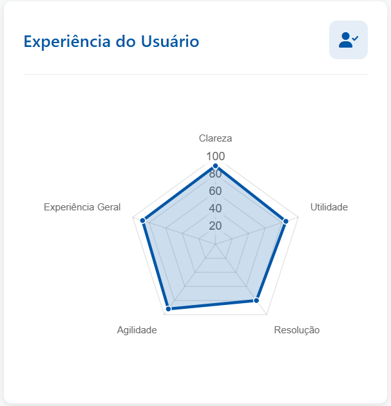
Task: Select the Resolução data point
Action: [256, 300]
